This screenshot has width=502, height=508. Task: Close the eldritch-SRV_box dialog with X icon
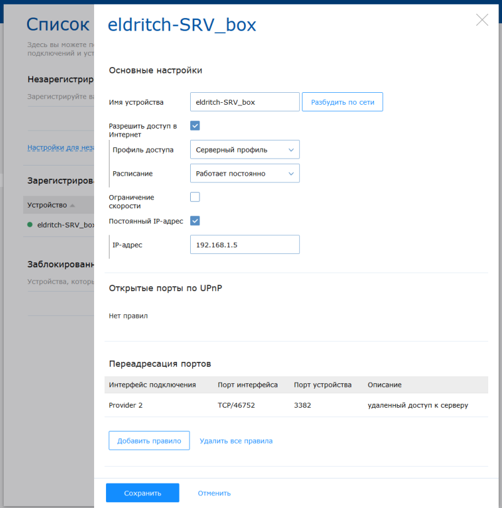[482, 20]
